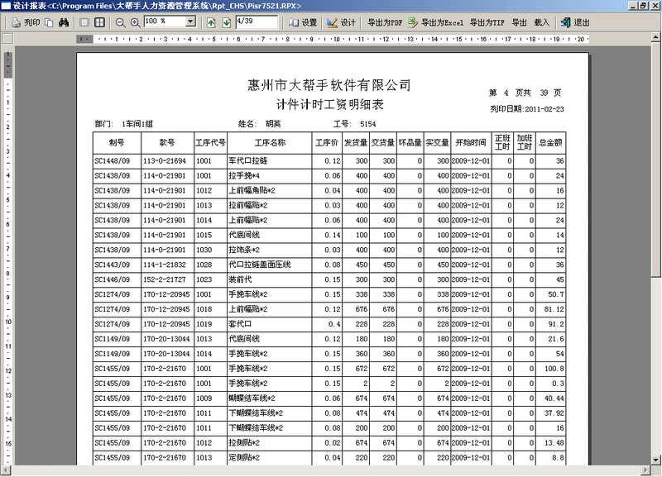Zoom out with the magnifier minus icon
The height and width of the screenshot is (477, 662).
click(121, 22)
